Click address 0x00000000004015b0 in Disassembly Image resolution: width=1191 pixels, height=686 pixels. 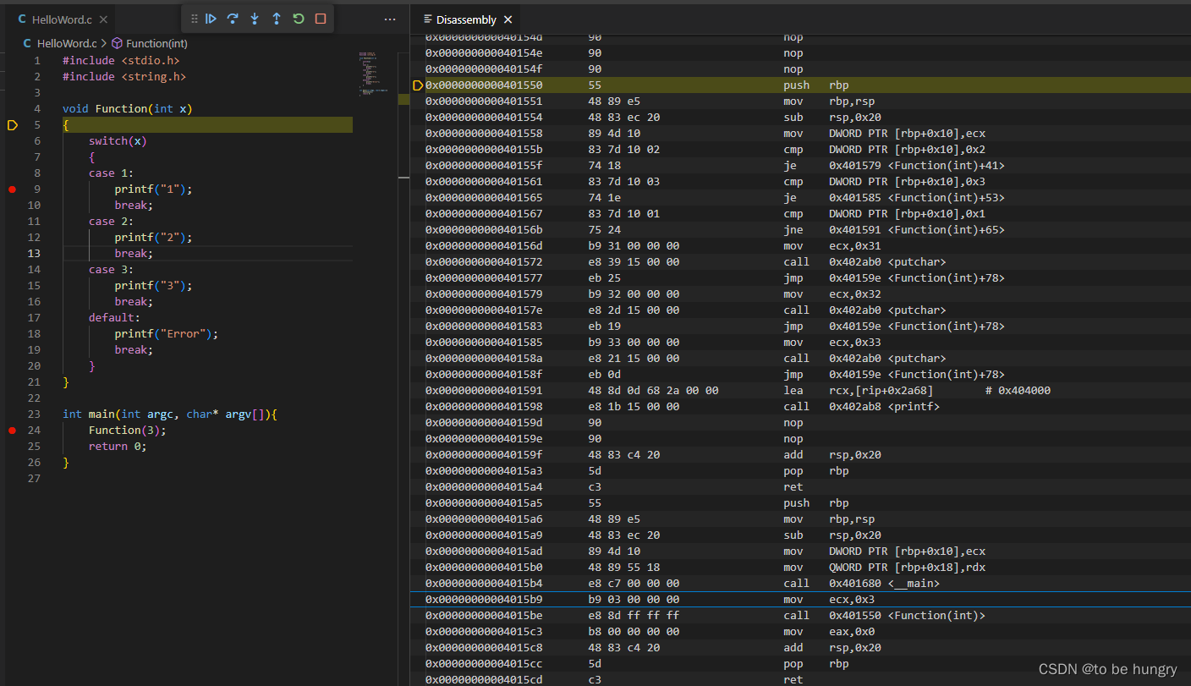pyautogui.click(x=484, y=568)
